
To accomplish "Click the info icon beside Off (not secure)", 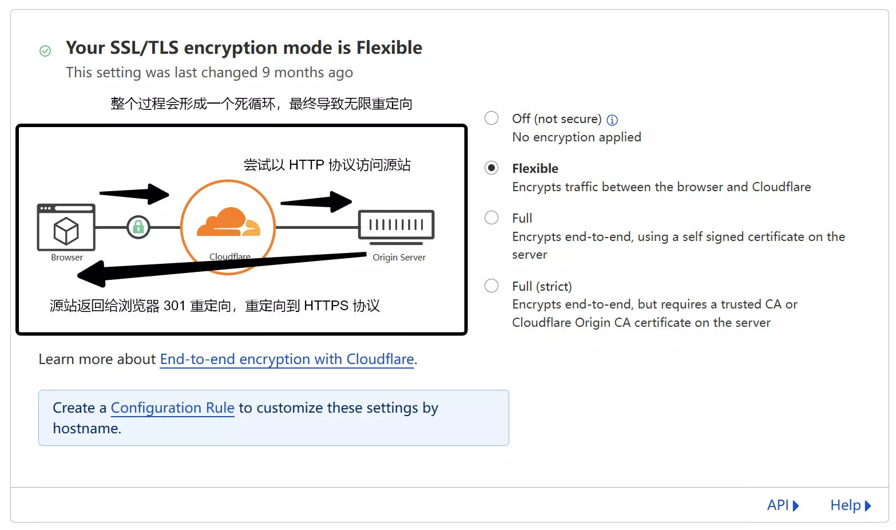I will click(x=612, y=120).
